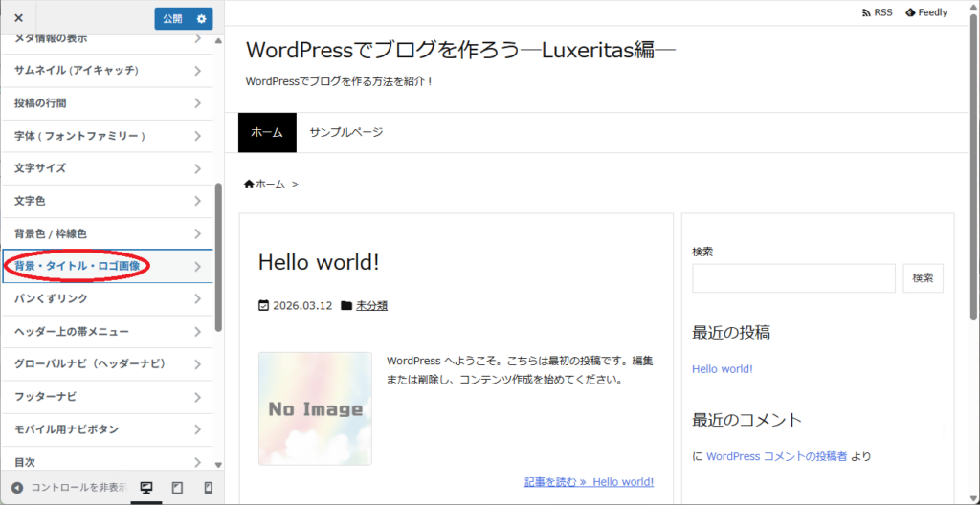Switch to desktop preview device icon
Image resolution: width=980 pixels, height=505 pixels.
click(146, 488)
